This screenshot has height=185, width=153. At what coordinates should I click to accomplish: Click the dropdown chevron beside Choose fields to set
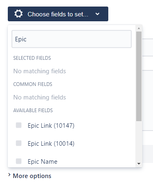tap(97, 14)
